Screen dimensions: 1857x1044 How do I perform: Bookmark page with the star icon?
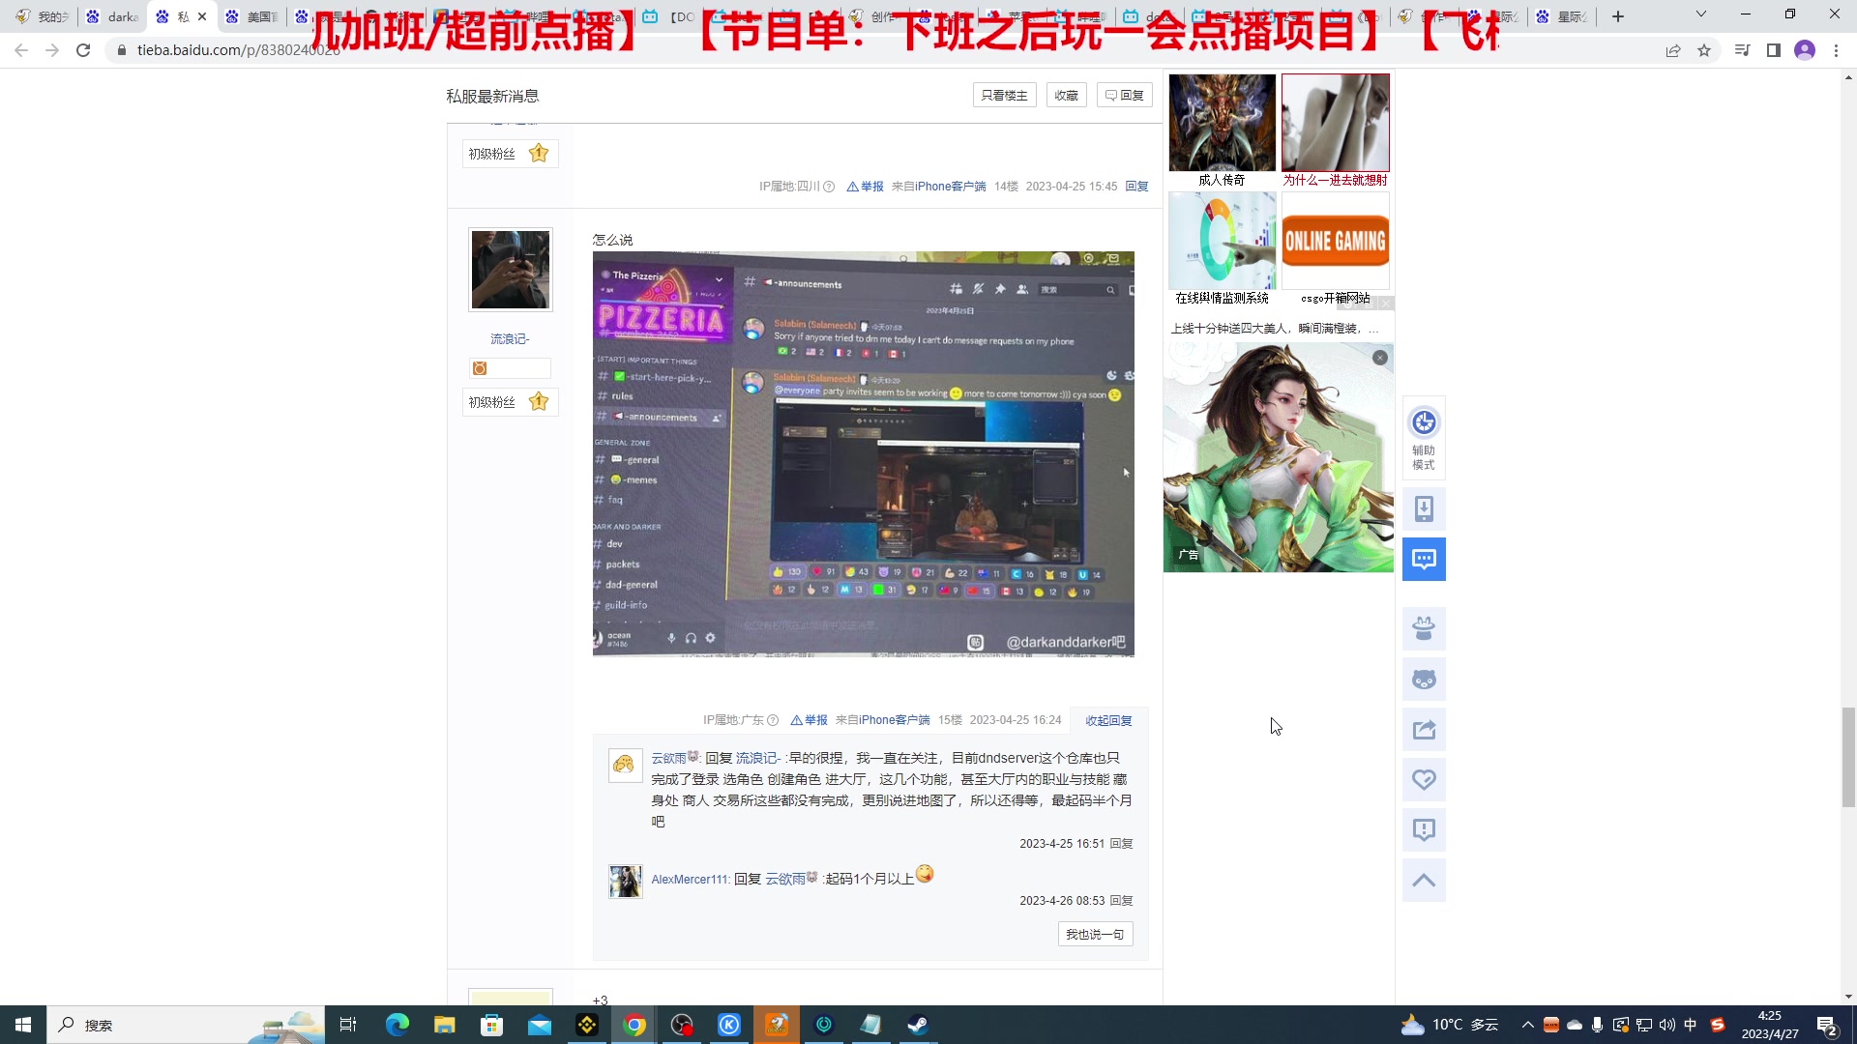[x=1704, y=50]
